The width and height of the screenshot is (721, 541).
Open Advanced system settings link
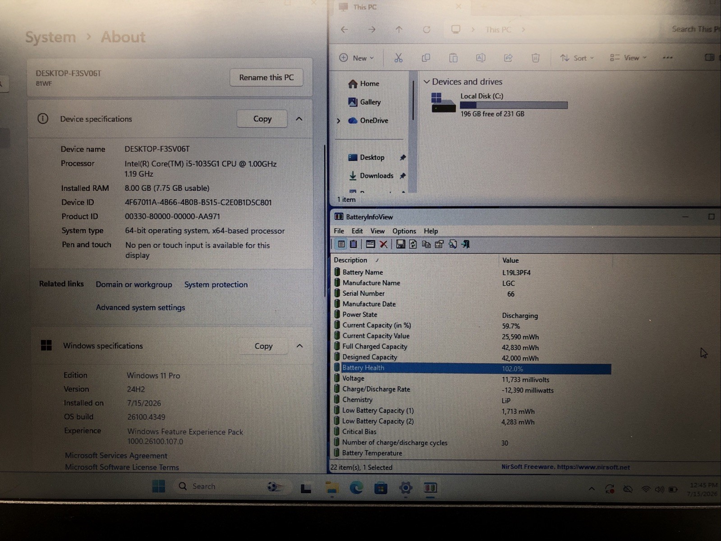(140, 308)
